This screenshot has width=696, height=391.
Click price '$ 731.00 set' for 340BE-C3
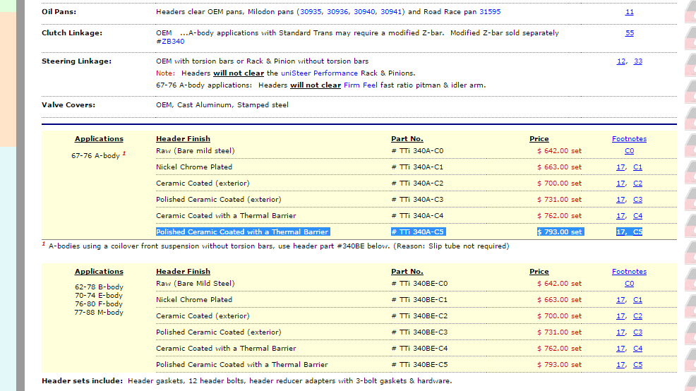pyautogui.click(x=559, y=332)
